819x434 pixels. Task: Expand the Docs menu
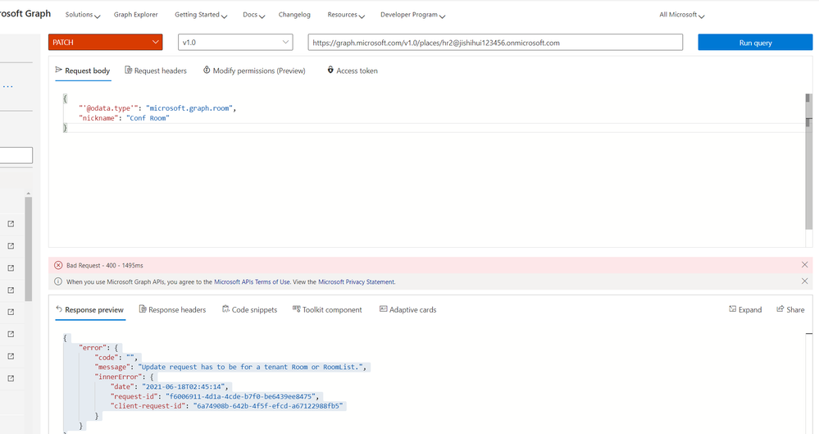[x=254, y=15]
